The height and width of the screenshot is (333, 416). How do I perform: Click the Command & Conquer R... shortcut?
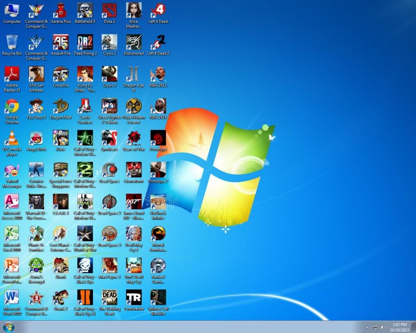point(36,303)
